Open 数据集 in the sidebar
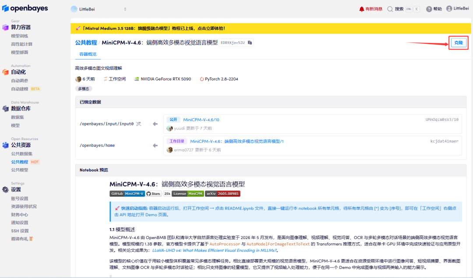 pyautogui.click(x=18, y=117)
